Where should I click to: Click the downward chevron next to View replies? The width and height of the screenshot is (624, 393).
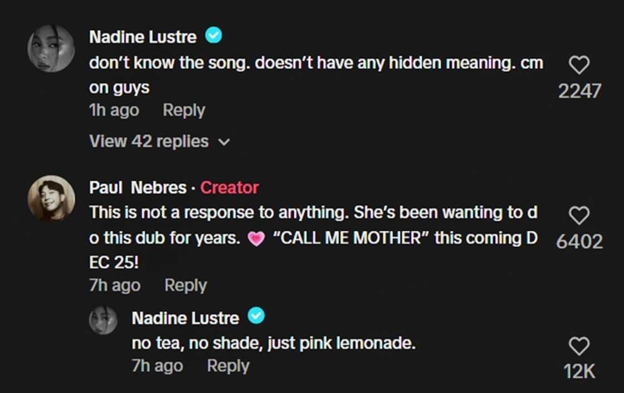point(223,142)
